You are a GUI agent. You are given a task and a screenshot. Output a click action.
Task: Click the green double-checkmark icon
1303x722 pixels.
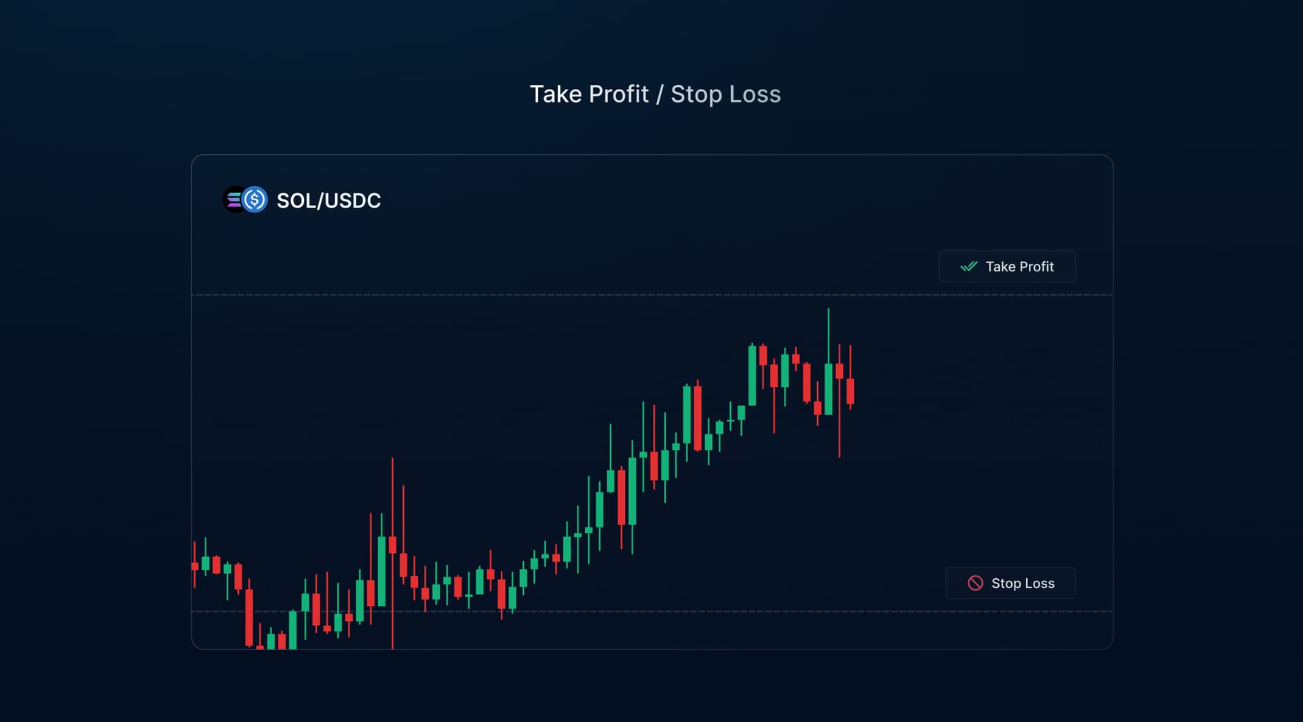click(x=968, y=267)
